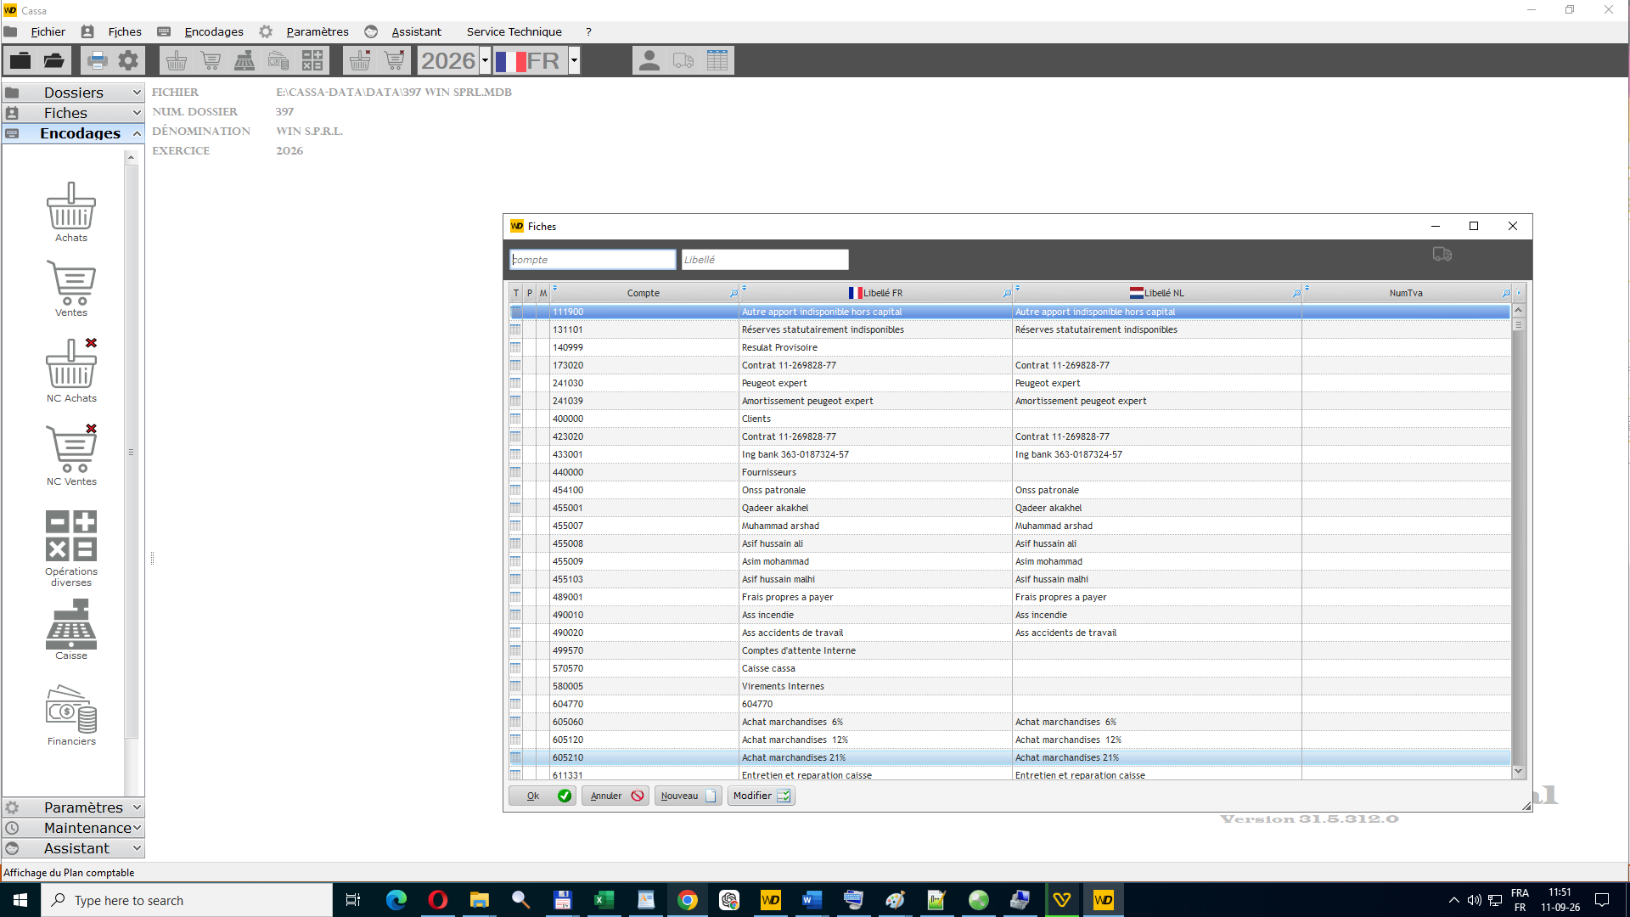Click the printer icon in the toolbar
The width and height of the screenshot is (1630, 917).
click(97, 60)
